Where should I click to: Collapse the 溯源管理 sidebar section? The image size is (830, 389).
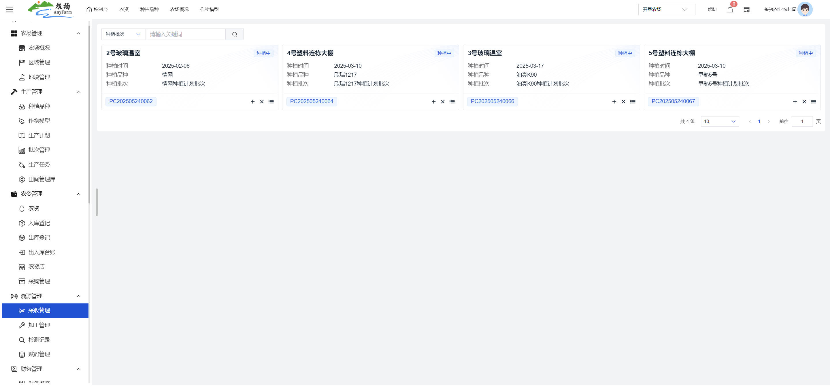(78, 296)
